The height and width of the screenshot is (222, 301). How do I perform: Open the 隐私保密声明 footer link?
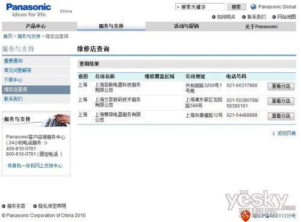point(52,206)
